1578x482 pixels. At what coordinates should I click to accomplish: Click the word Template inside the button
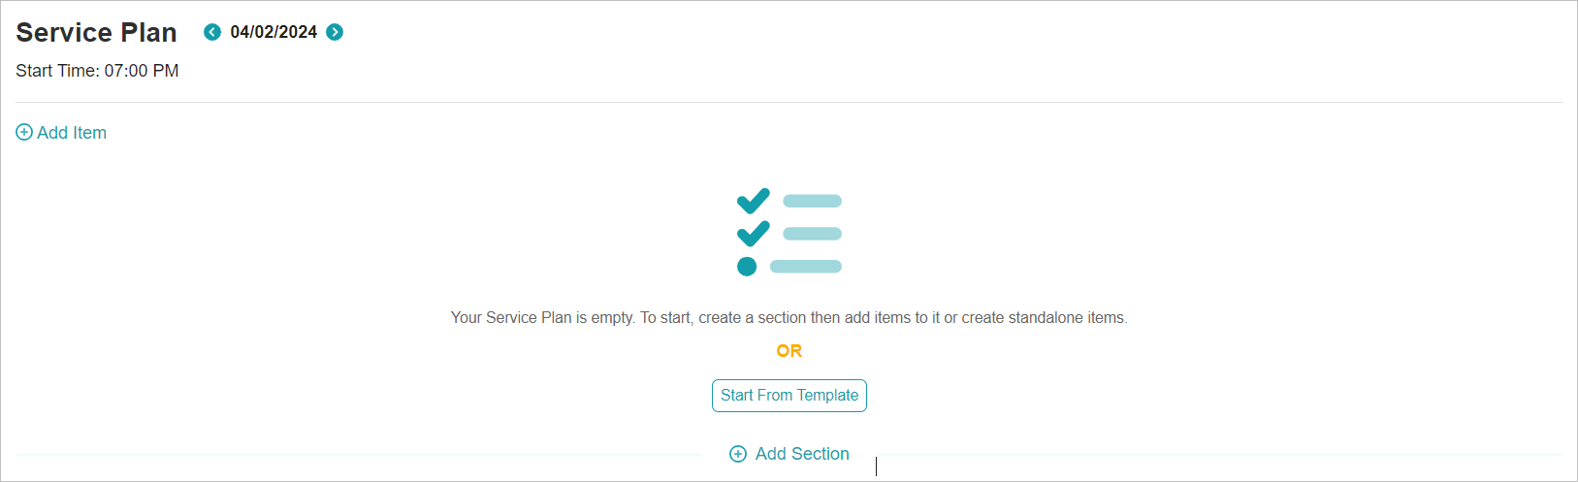tap(827, 396)
